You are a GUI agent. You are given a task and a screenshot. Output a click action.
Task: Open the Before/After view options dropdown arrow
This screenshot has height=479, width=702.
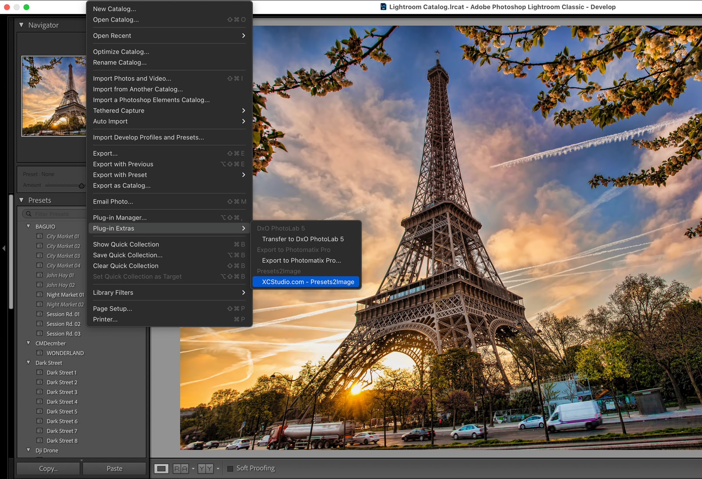click(218, 468)
